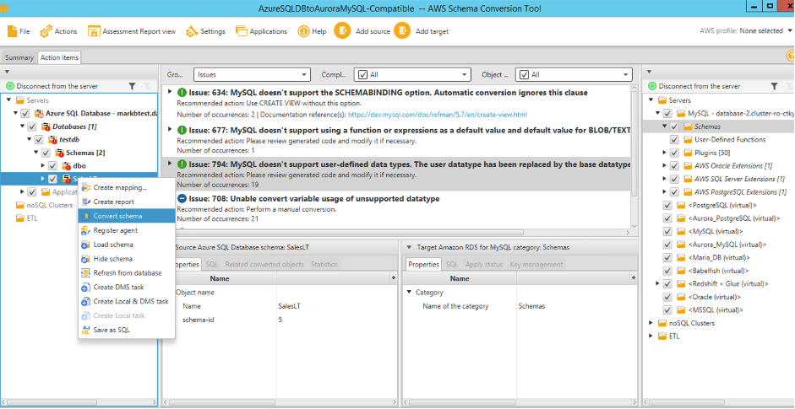This screenshot has width=795, height=409.
Task: Click the Register agent icon
Action: pos(85,230)
